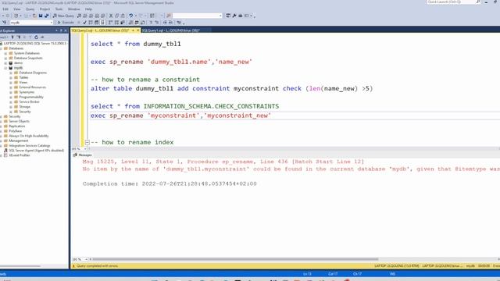The image size is (500, 281).
Task: Select Results to Grid mode
Action: 137,23
